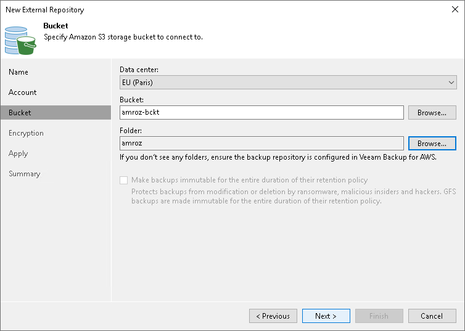Screen dimensions: 465x331
Task: Go back with the Previous button
Action: pos(273,316)
